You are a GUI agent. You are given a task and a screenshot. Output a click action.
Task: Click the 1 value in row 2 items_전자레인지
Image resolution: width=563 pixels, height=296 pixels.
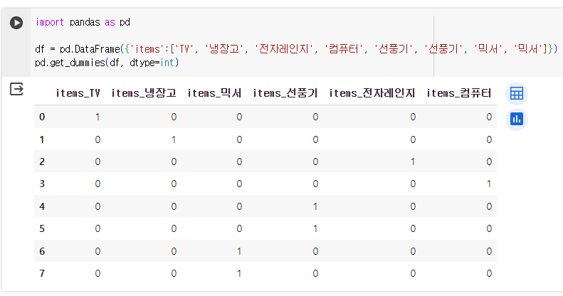tap(413, 162)
